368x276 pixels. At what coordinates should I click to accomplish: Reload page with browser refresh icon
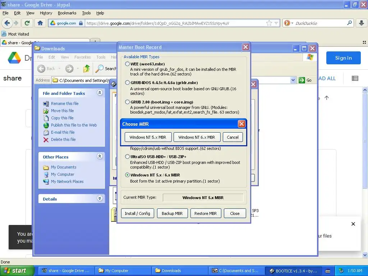(x=27, y=23)
